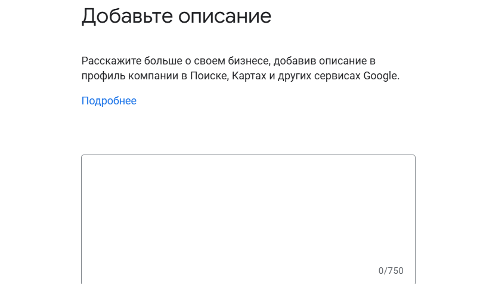The width and height of the screenshot is (477, 284).
Task: Open the Подробнее link
Action: (x=109, y=101)
